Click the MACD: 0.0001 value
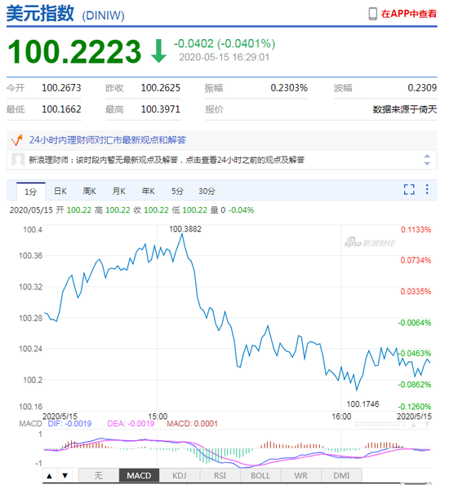 [192, 423]
